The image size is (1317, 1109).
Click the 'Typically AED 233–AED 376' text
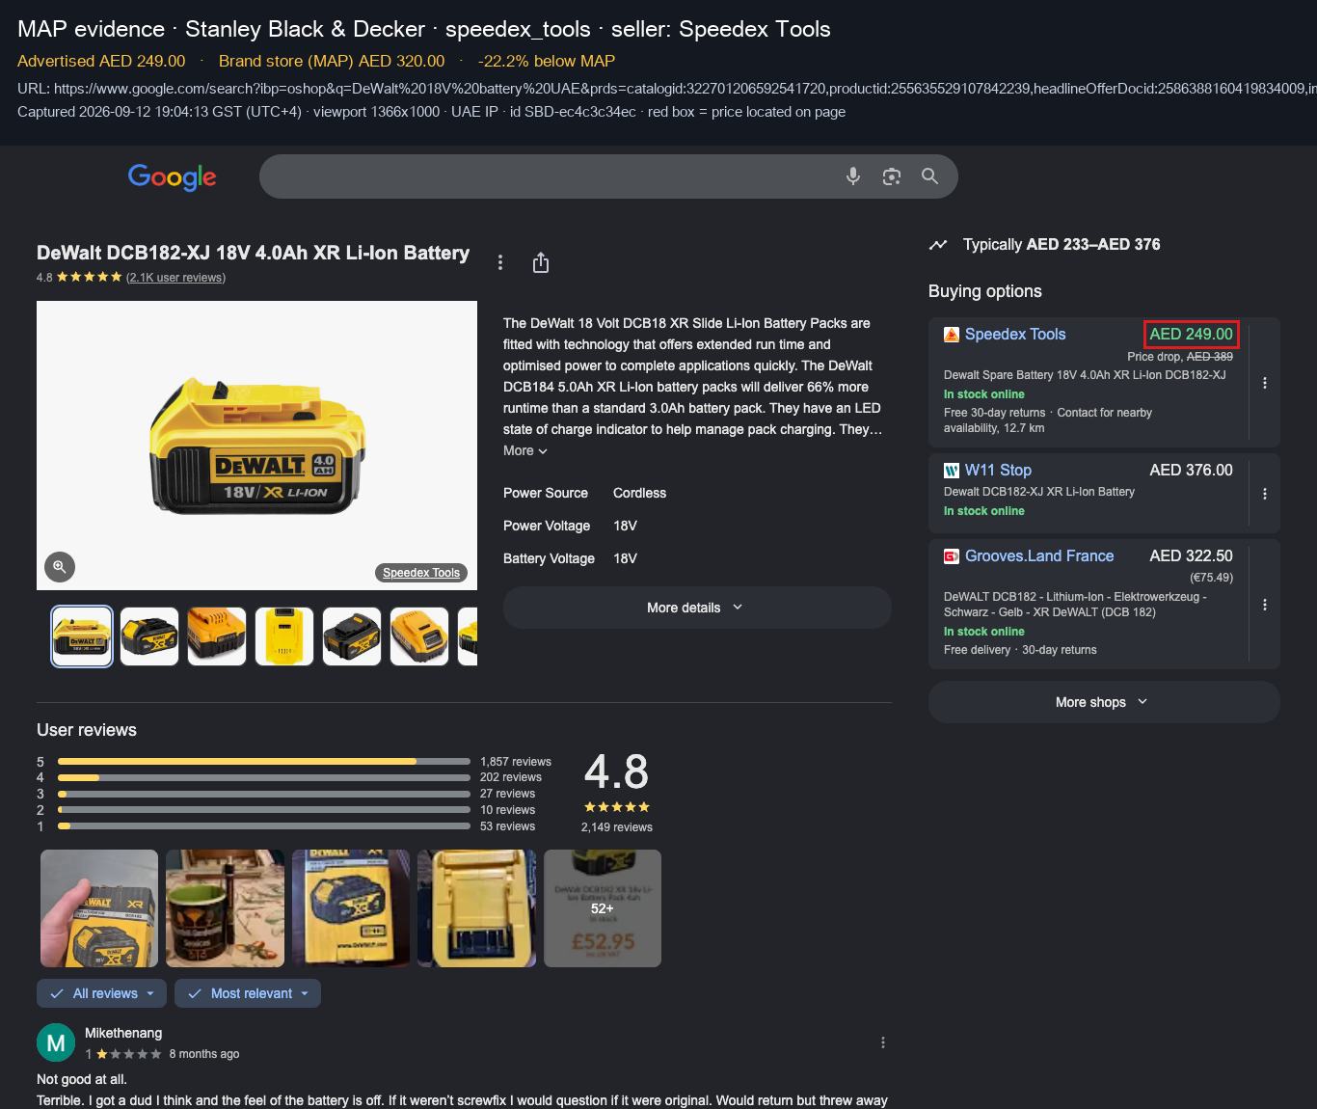coord(1062,245)
